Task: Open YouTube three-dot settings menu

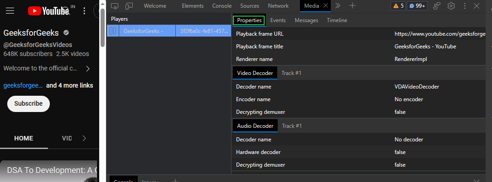Action: (x=84, y=11)
